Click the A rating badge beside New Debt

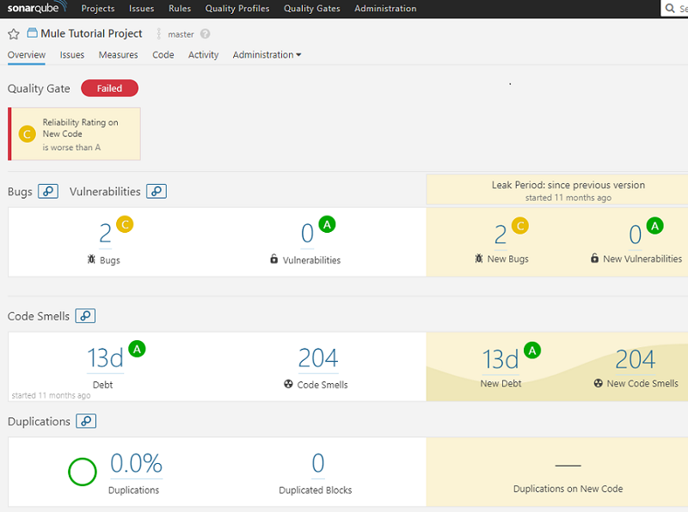click(x=532, y=350)
